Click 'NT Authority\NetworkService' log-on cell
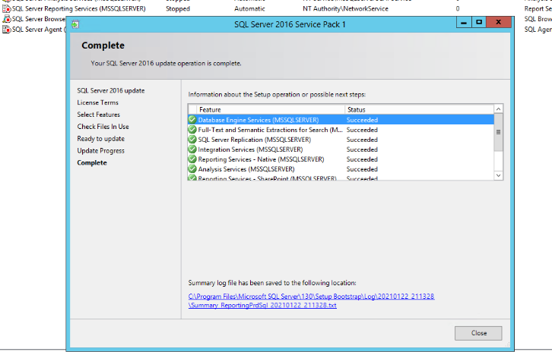This screenshot has width=552, height=352. 345,8
